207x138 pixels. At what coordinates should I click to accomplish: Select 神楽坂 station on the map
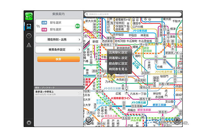click(x=145, y=35)
